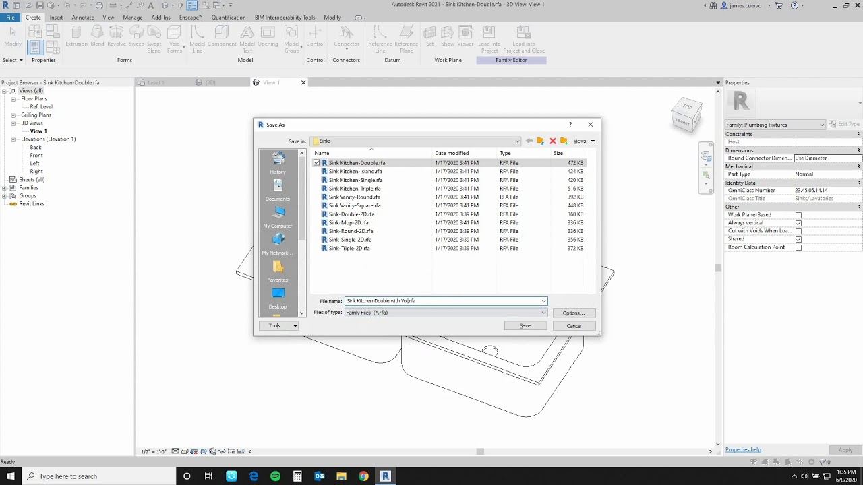Click the Date modified column header
The width and height of the screenshot is (863, 485).
coord(464,153)
